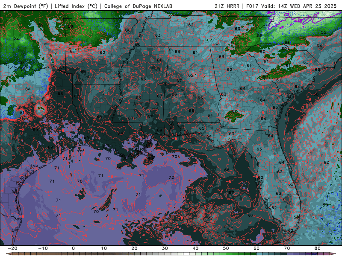The image size is (342, 256).
Task: Click the "30" label on the color scale
Action: (165, 248)
